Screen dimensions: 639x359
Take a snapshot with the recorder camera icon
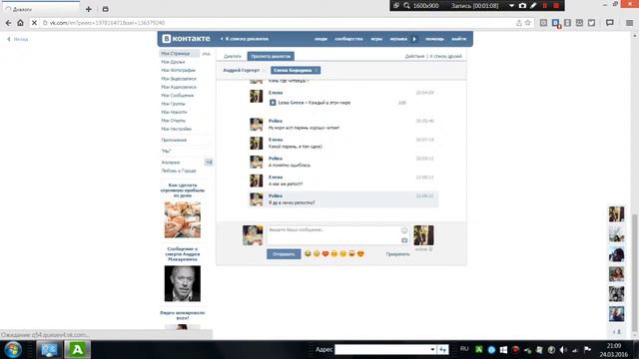[522, 6]
